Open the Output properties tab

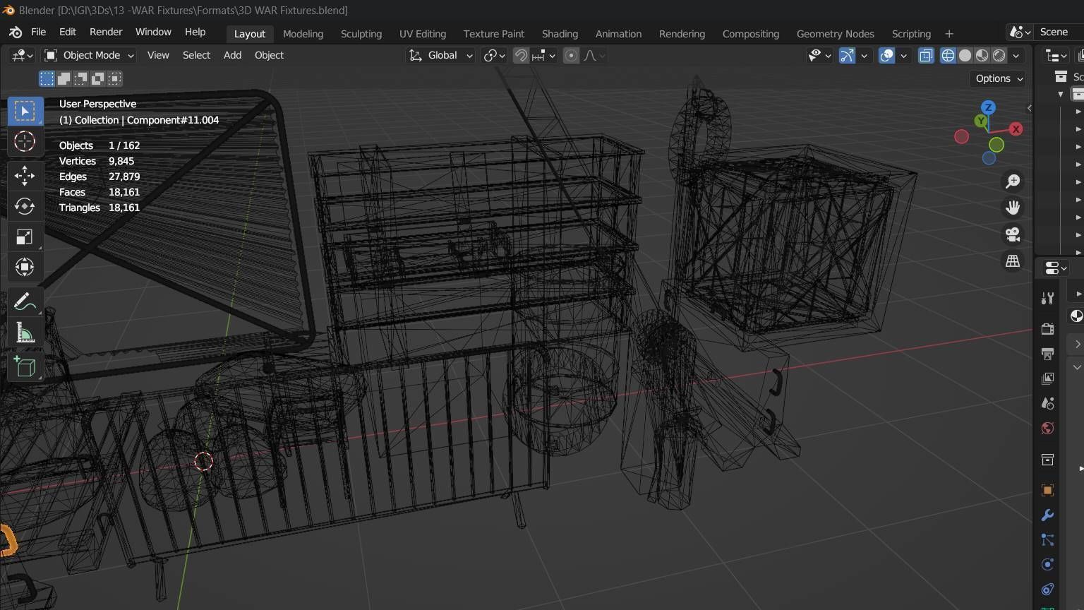[x=1047, y=354]
